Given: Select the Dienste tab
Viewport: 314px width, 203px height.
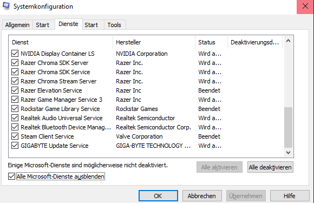Looking at the screenshot, I should click(x=68, y=24).
